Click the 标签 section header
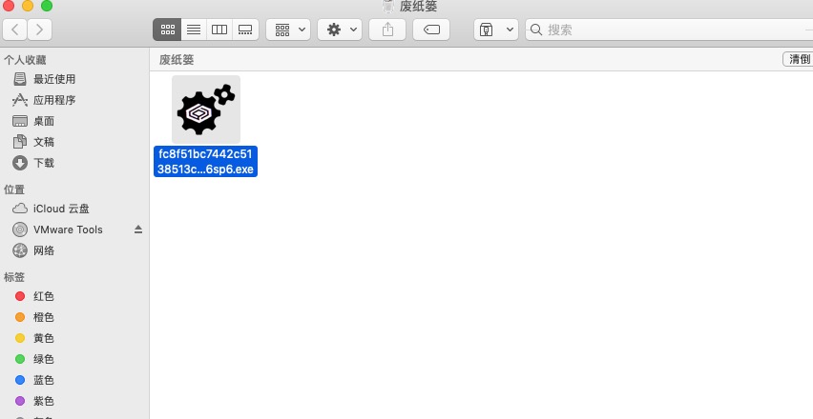Viewport: 813px width, 419px height. click(x=14, y=277)
